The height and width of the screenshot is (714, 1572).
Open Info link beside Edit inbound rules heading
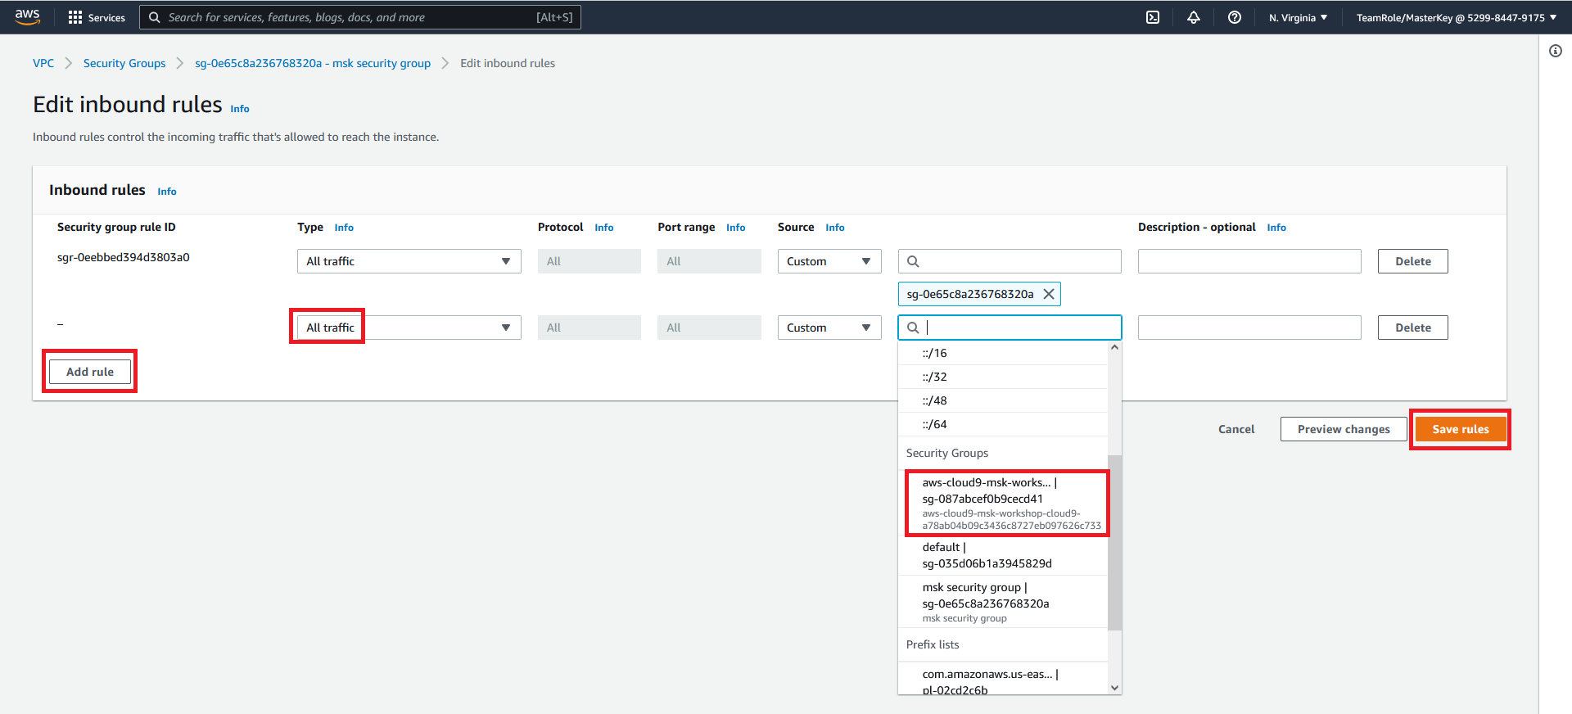tap(240, 109)
